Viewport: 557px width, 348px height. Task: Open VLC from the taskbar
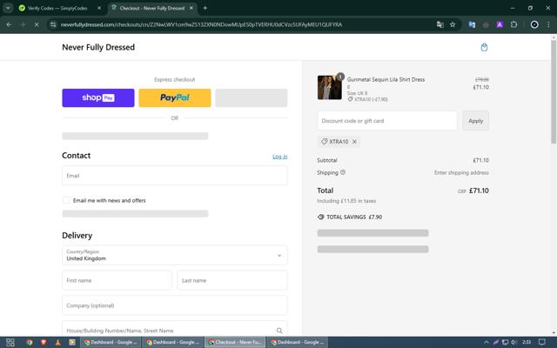click(x=58, y=342)
